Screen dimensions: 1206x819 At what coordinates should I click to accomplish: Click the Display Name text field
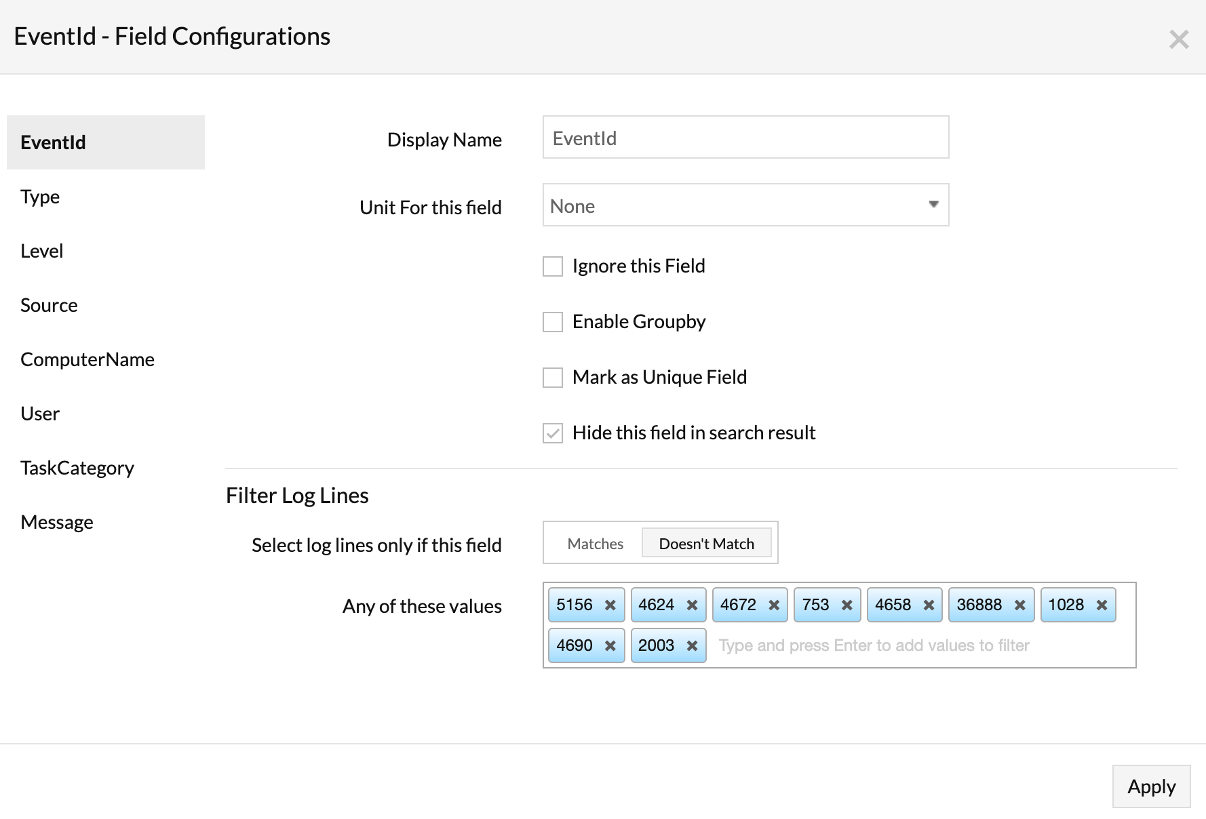click(745, 138)
